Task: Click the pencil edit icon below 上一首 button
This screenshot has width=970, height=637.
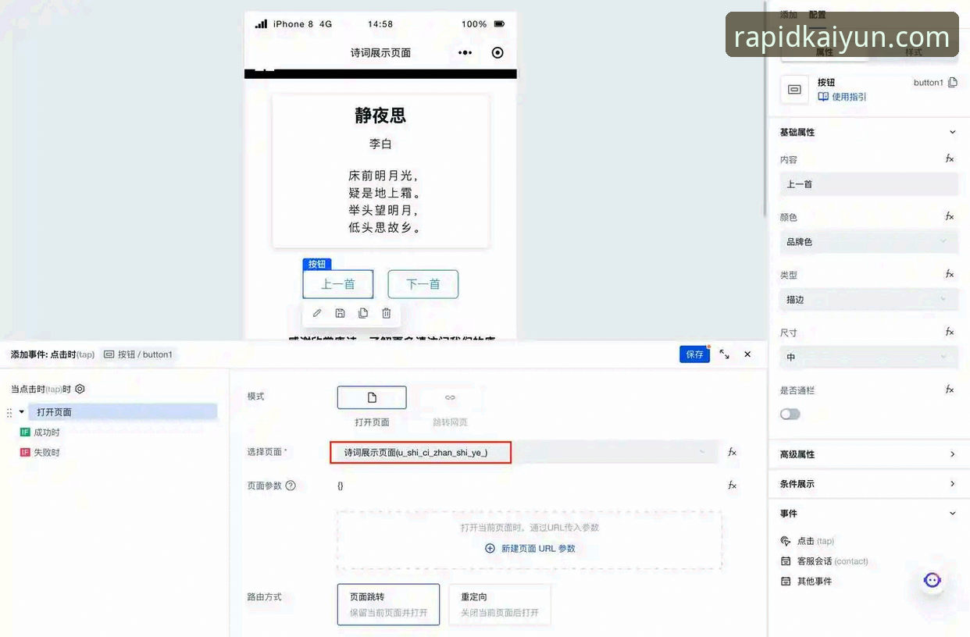Action: pos(317,313)
